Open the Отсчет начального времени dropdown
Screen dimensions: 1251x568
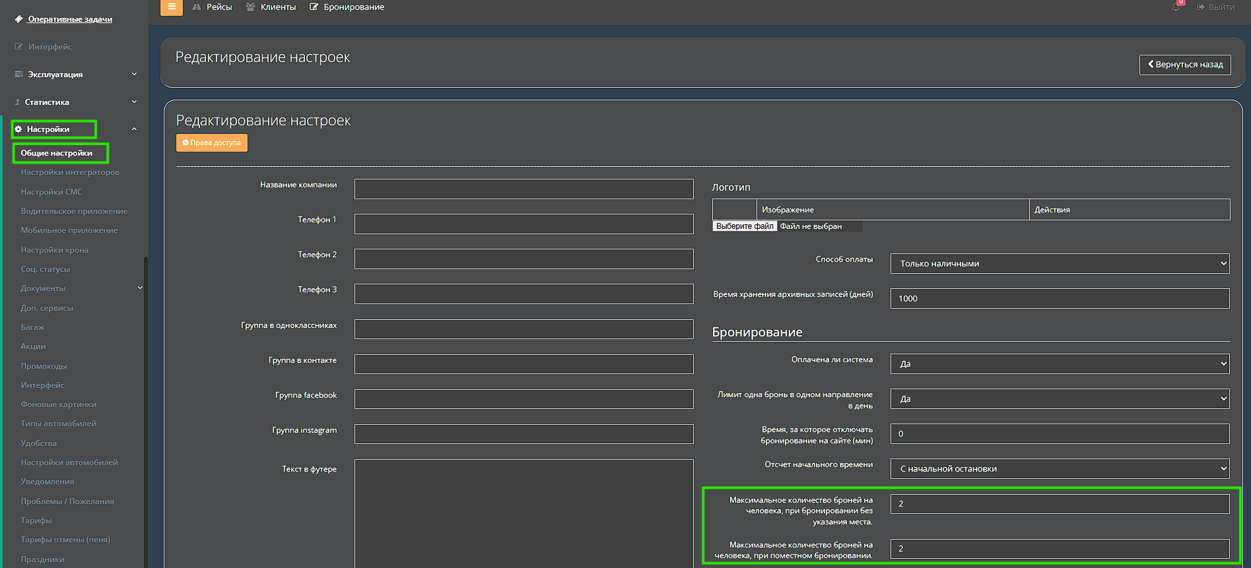pyautogui.click(x=1059, y=468)
